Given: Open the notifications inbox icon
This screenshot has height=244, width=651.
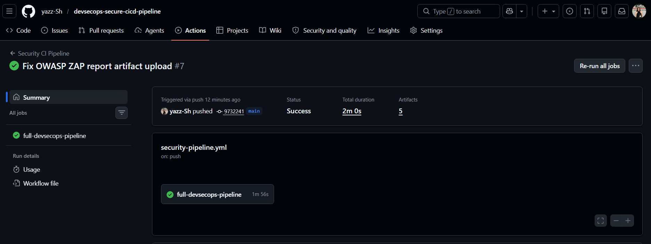Looking at the screenshot, I should pyautogui.click(x=622, y=11).
